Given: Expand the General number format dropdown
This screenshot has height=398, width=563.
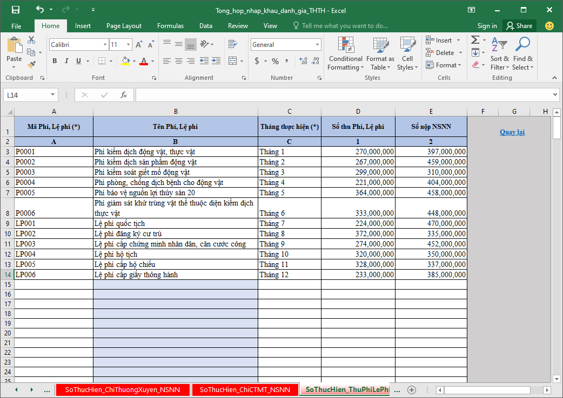Looking at the screenshot, I should (x=318, y=45).
